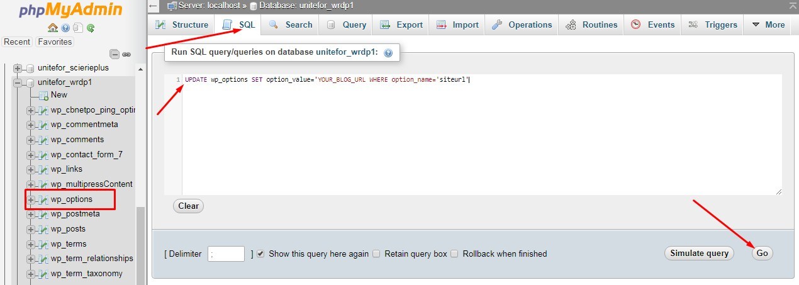The height and width of the screenshot is (285, 799).
Task: Click the link with main panel icon
Action: (x=126, y=54)
